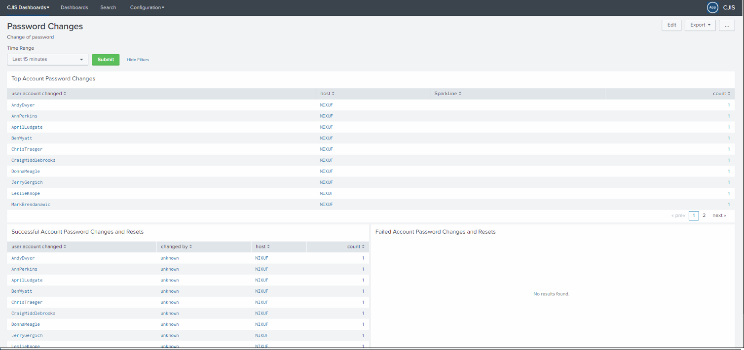Click the Hide Filters link

point(138,60)
